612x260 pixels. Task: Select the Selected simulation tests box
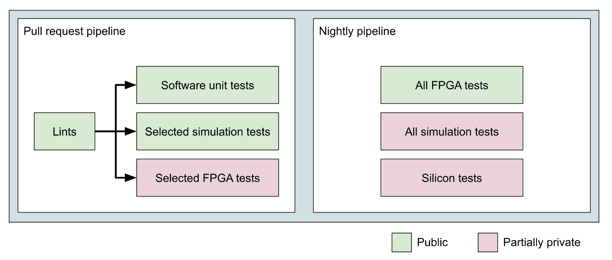coord(207,132)
